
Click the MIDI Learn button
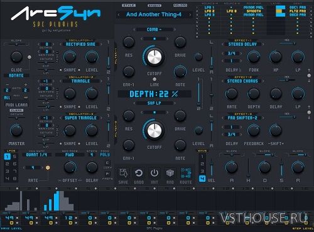[16, 104]
